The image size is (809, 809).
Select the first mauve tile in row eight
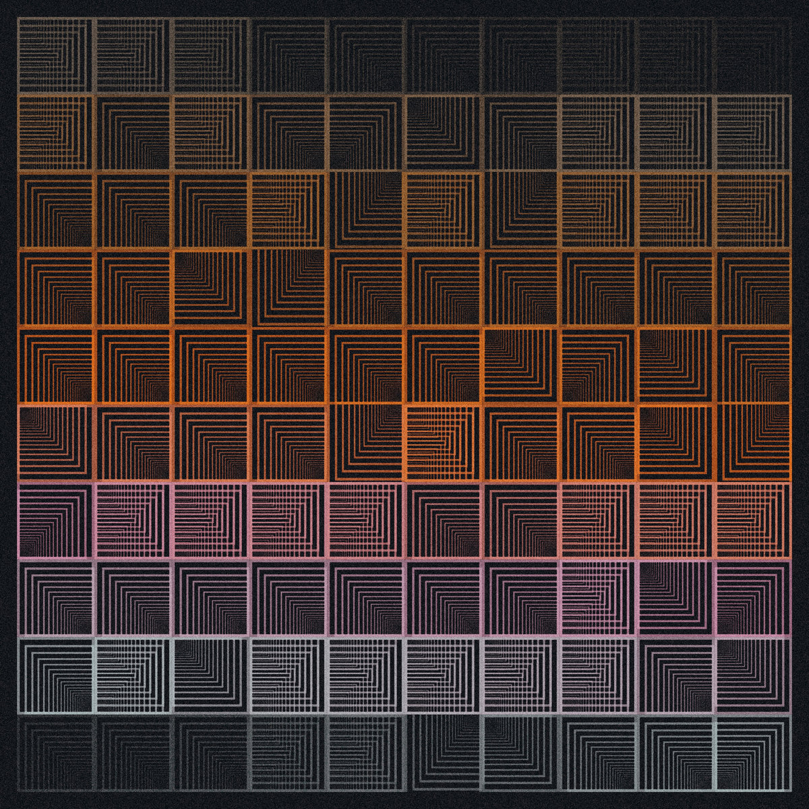pyautogui.click(x=55, y=598)
